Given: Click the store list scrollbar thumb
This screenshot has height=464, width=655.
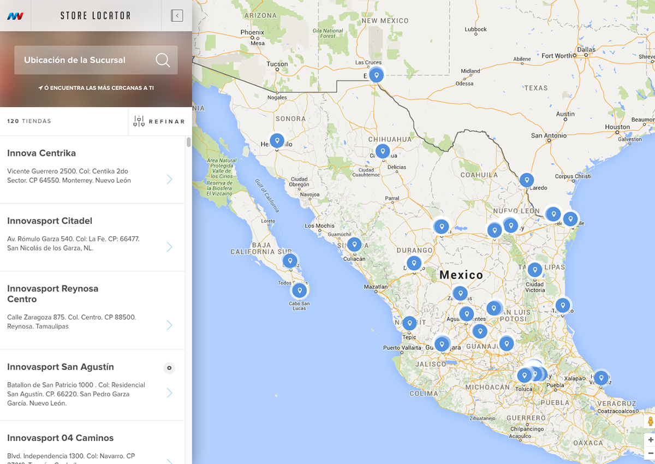Looking at the screenshot, I should [189, 142].
